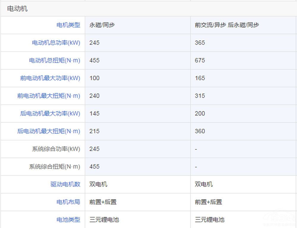
Task: Click the 系统综合扭矩(N·m) row label
Action: 55,167
